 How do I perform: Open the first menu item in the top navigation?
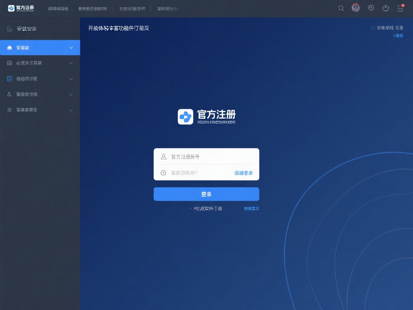point(58,8)
